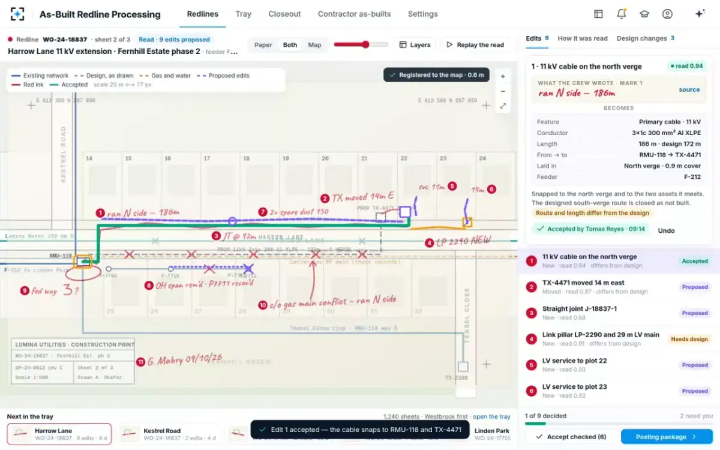
Task: Go to the Contractor as-builts tab
Action: click(354, 14)
